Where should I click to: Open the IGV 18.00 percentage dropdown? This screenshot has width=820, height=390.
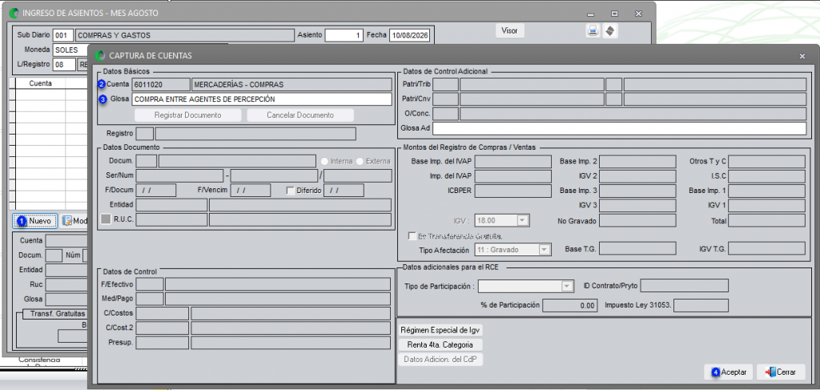tap(522, 220)
